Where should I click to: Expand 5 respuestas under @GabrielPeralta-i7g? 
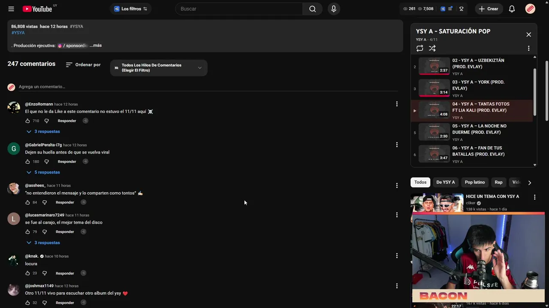coord(43,172)
